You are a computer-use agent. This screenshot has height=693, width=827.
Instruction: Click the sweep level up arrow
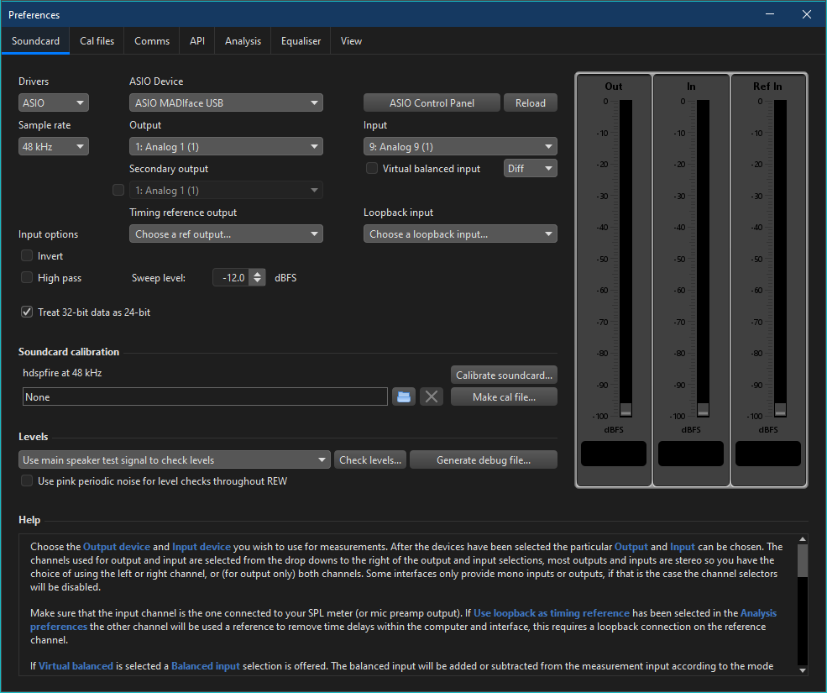(x=258, y=273)
